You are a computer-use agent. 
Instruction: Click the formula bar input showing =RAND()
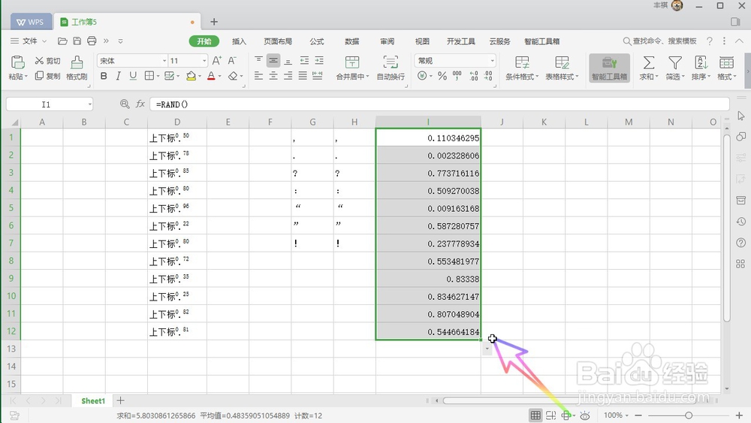tap(439, 104)
